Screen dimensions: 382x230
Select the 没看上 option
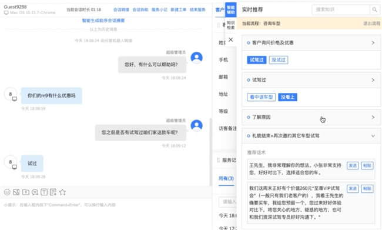(x=287, y=97)
